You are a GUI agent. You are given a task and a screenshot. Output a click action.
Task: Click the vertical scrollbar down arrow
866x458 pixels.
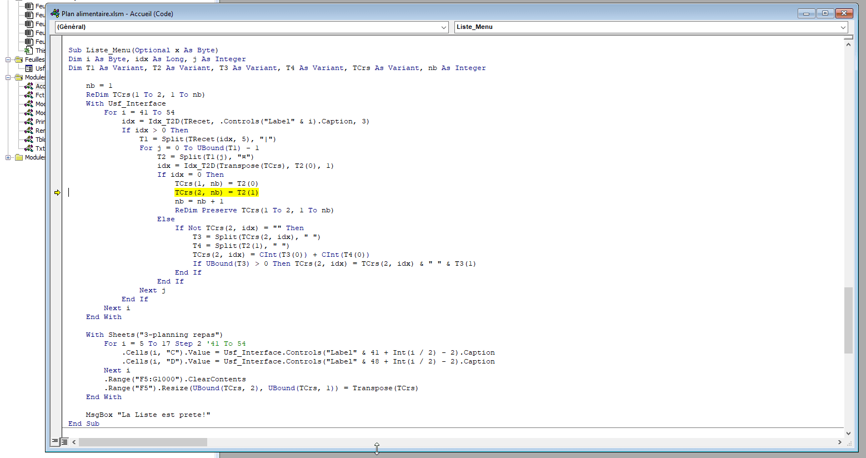[x=848, y=433]
